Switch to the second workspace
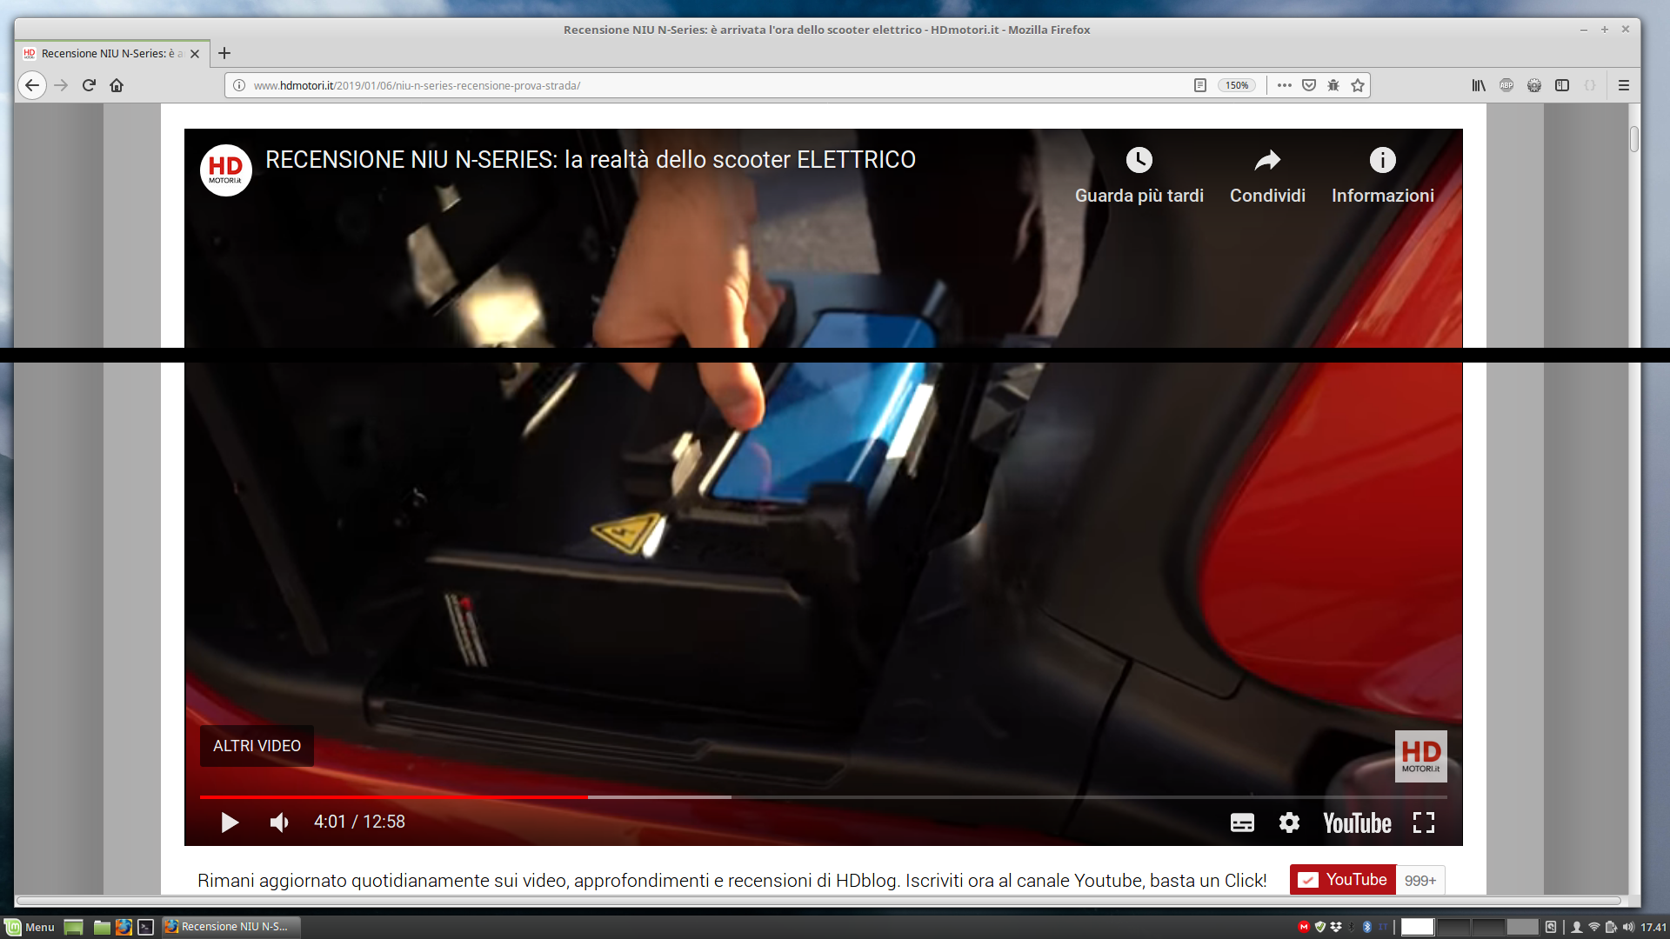The image size is (1670, 939). tap(1453, 927)
